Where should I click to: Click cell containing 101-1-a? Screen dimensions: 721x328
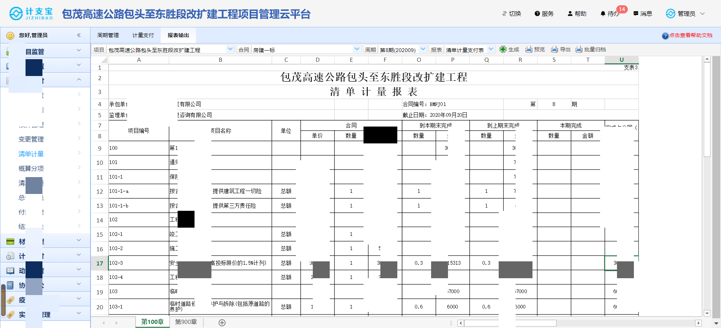click(139, 191)
